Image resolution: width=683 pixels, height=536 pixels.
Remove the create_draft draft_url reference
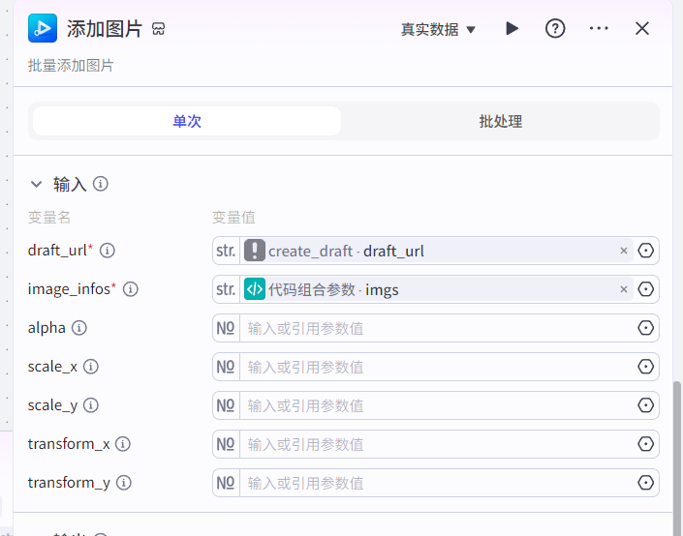pyautogui.click(x=623, y=251)
